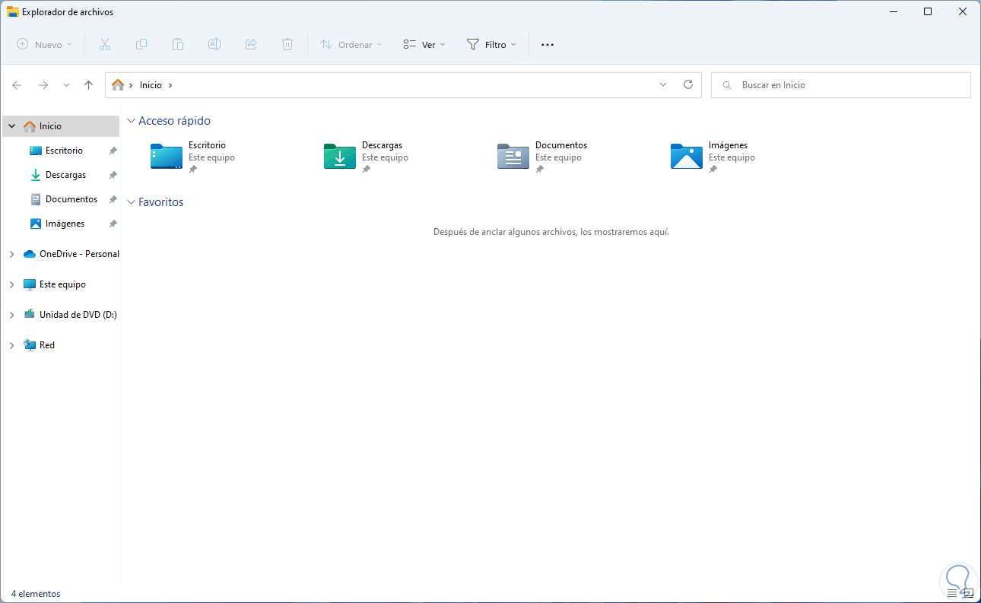Expand the Red network node
Screen dimensions: 981x603
point(11,345)
